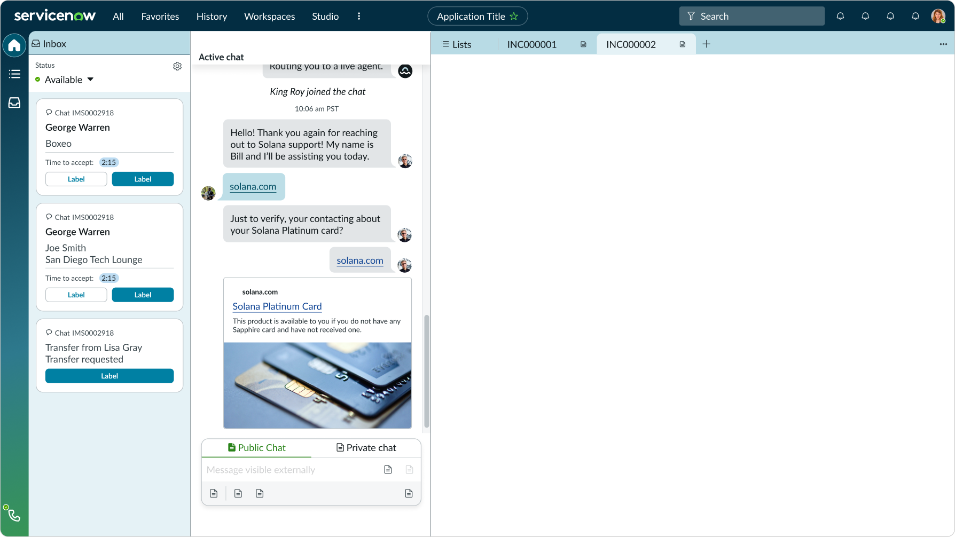Select the Transfer from Lisa Gray text

[x=94, y=348]
